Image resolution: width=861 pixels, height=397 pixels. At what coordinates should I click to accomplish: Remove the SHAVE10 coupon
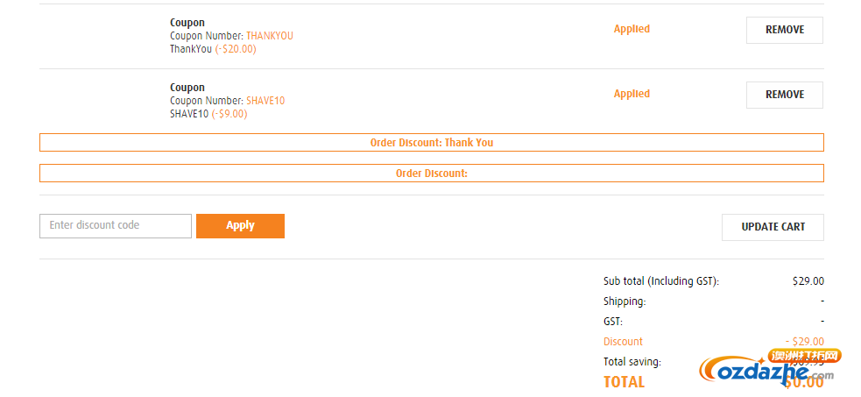pos(784,95)
